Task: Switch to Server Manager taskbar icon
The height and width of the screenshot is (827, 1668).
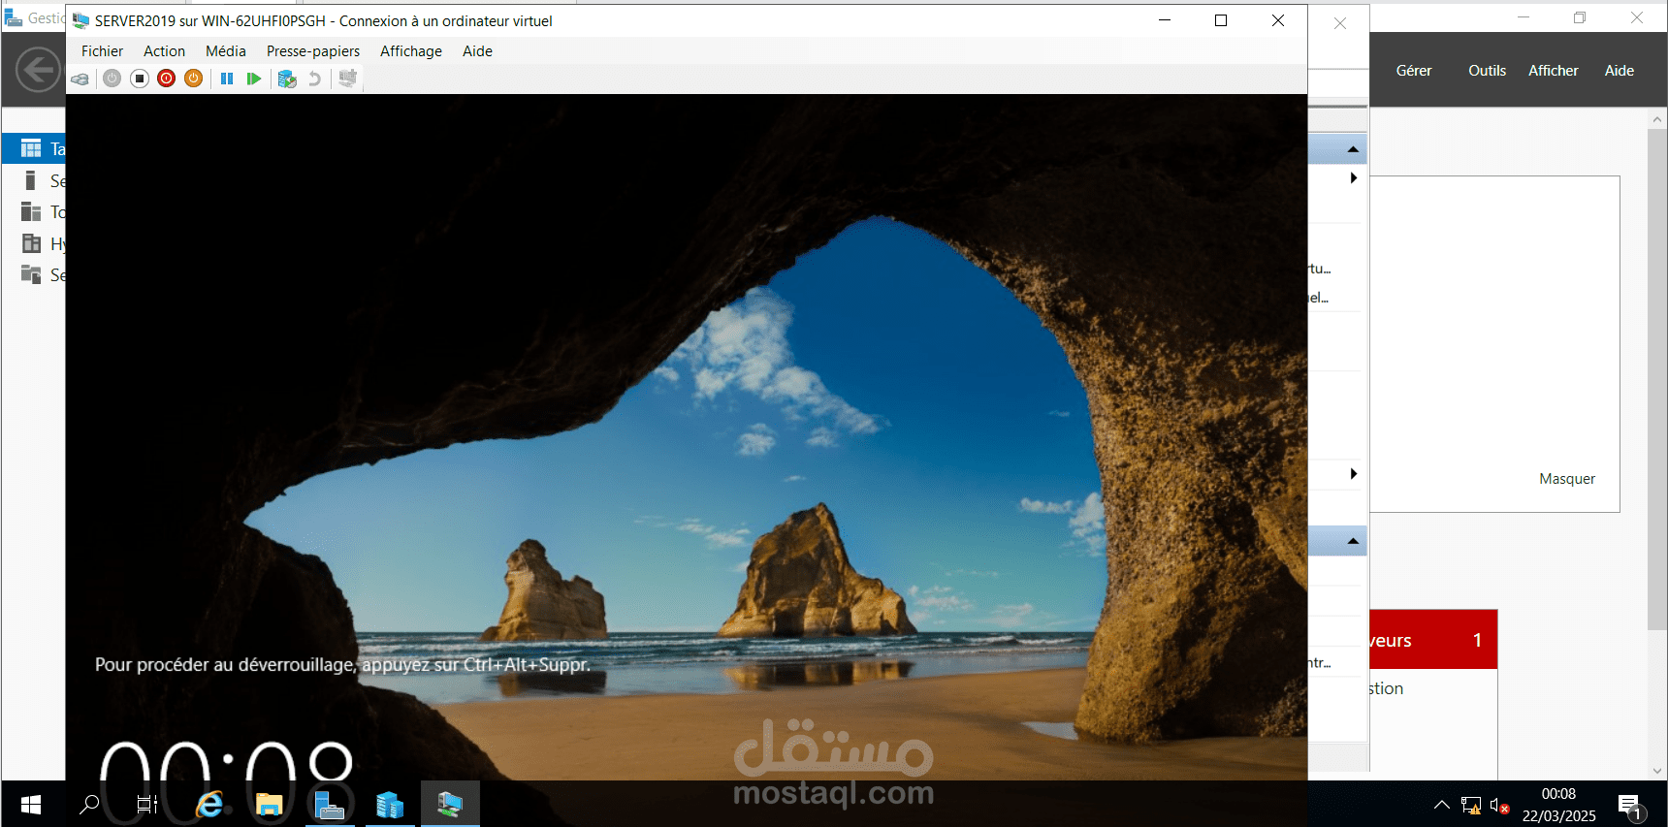Action: tap(330, 805)
